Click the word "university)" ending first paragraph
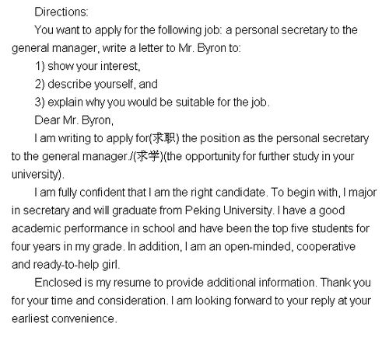 (37, 175)
